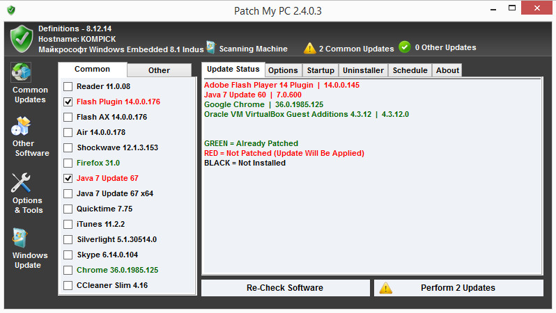Switch to the Common software tab
Image resolution: width=556 pixels, height=313 pixels.
point(92,70)
